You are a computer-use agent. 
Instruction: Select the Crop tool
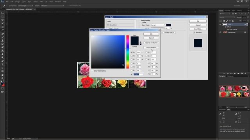(2, 27)
